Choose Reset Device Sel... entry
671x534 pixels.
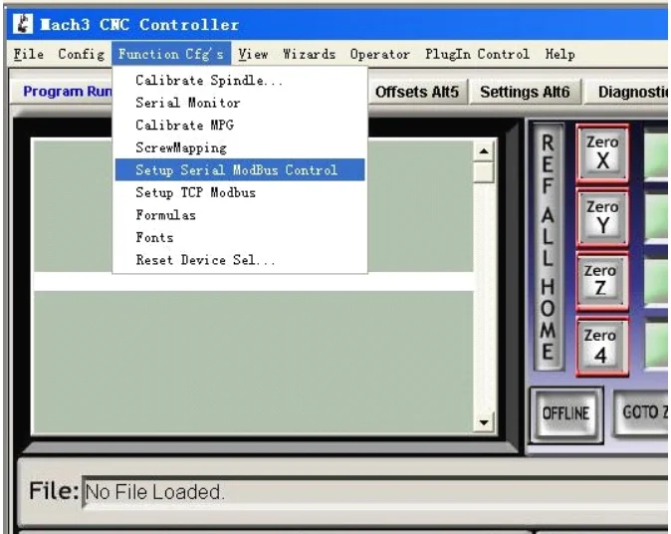(x=240, y=260)
